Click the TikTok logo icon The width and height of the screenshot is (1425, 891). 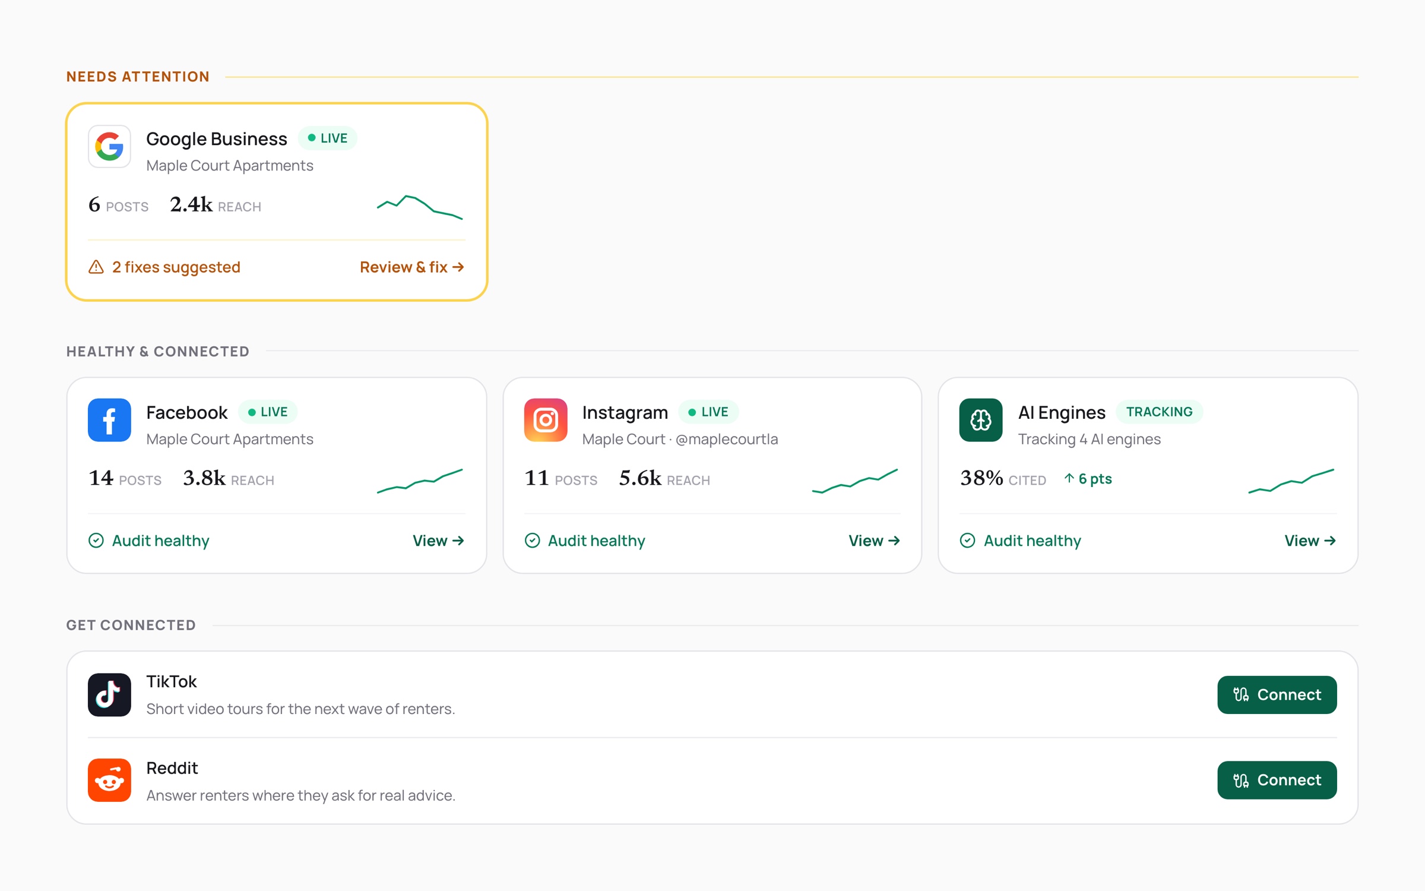(109, 694)
